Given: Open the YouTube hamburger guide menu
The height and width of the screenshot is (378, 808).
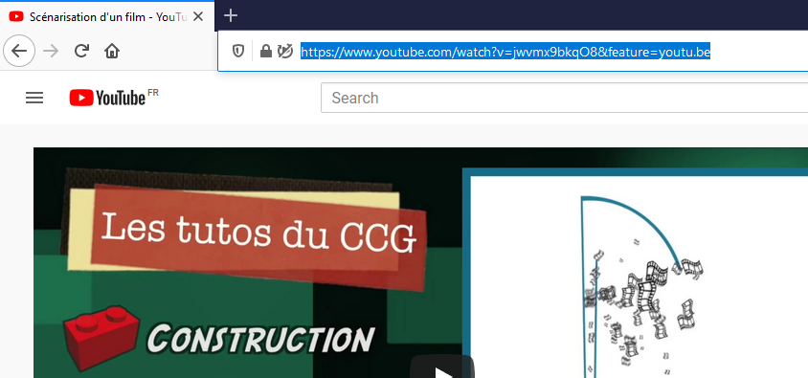Looking at the screenshot, I should tap(34, 98).
